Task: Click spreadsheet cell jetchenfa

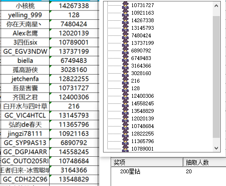Action: (25, 79)
